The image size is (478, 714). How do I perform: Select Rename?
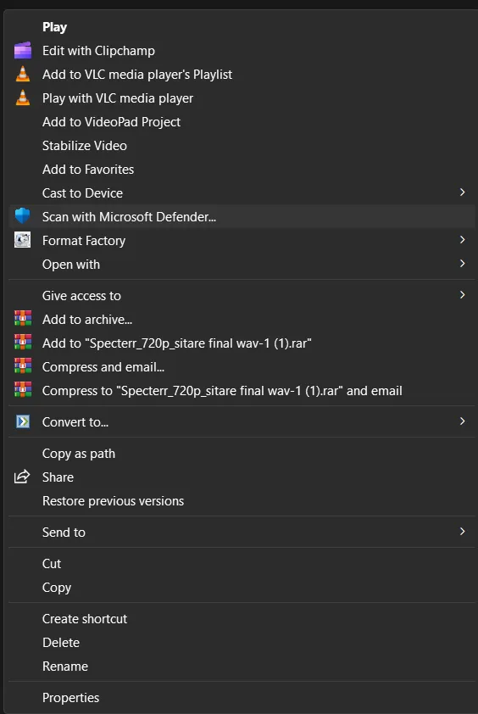[242, 666]
